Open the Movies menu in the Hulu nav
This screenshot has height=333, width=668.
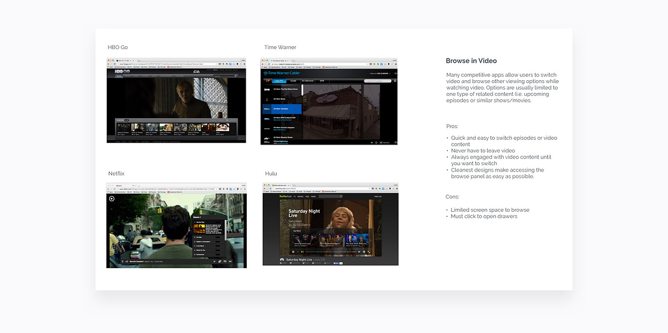[300, 197]
